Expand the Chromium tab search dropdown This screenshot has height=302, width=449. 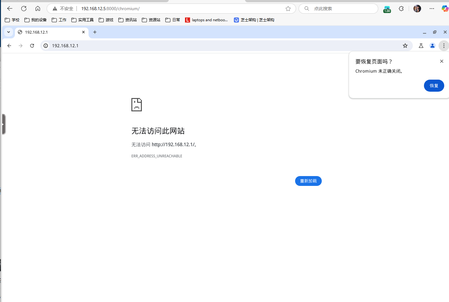(x=9, y=32)
